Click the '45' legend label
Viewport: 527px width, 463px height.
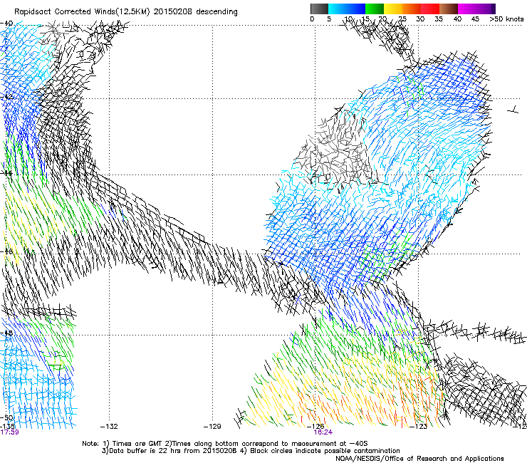pos(475,19)
